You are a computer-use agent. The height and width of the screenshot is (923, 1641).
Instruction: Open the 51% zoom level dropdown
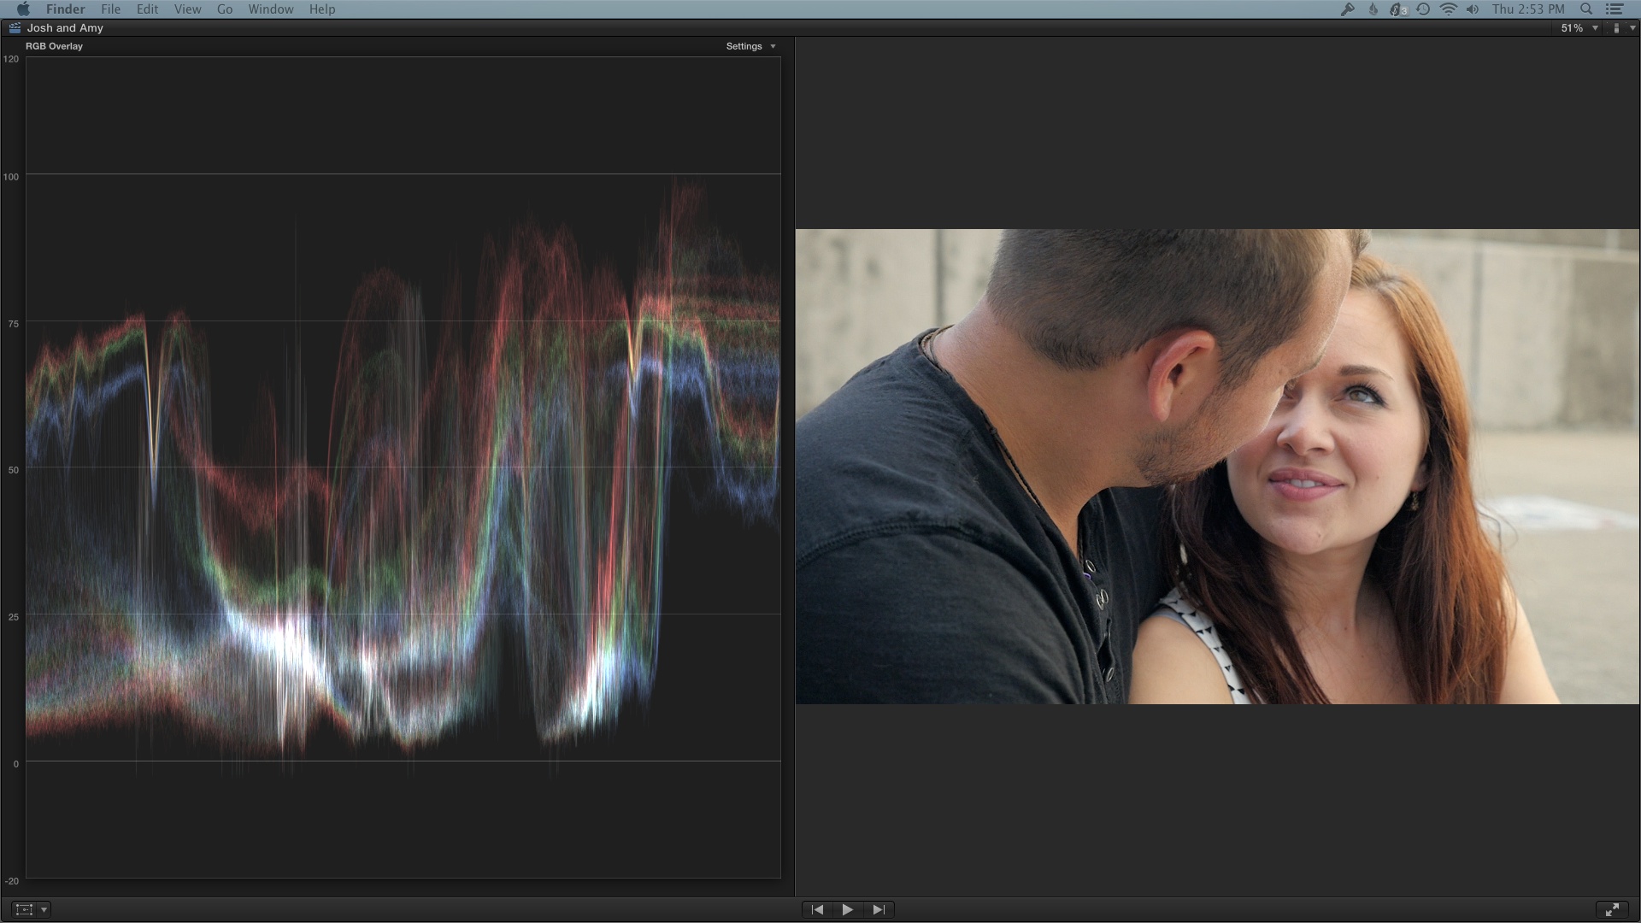1579,28
